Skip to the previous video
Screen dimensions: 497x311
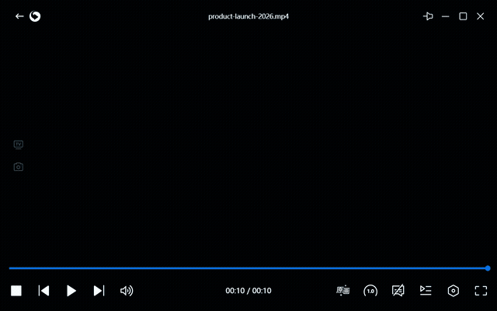pos(43,291)
